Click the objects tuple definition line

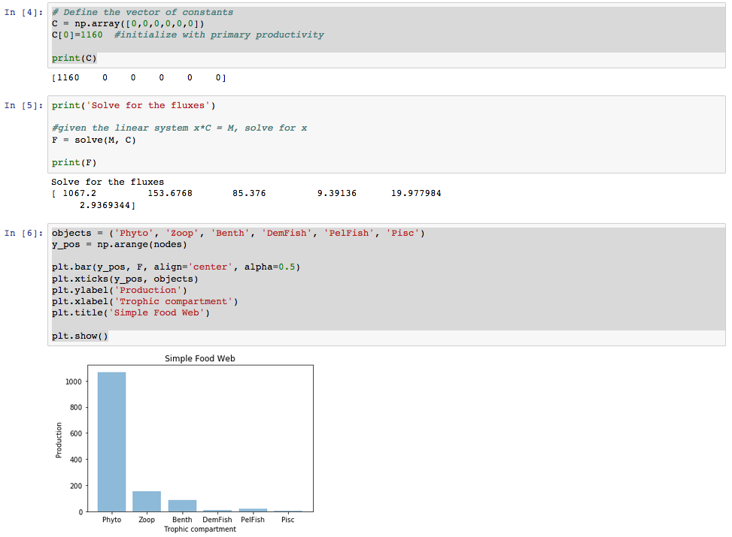tap(238, 234)
